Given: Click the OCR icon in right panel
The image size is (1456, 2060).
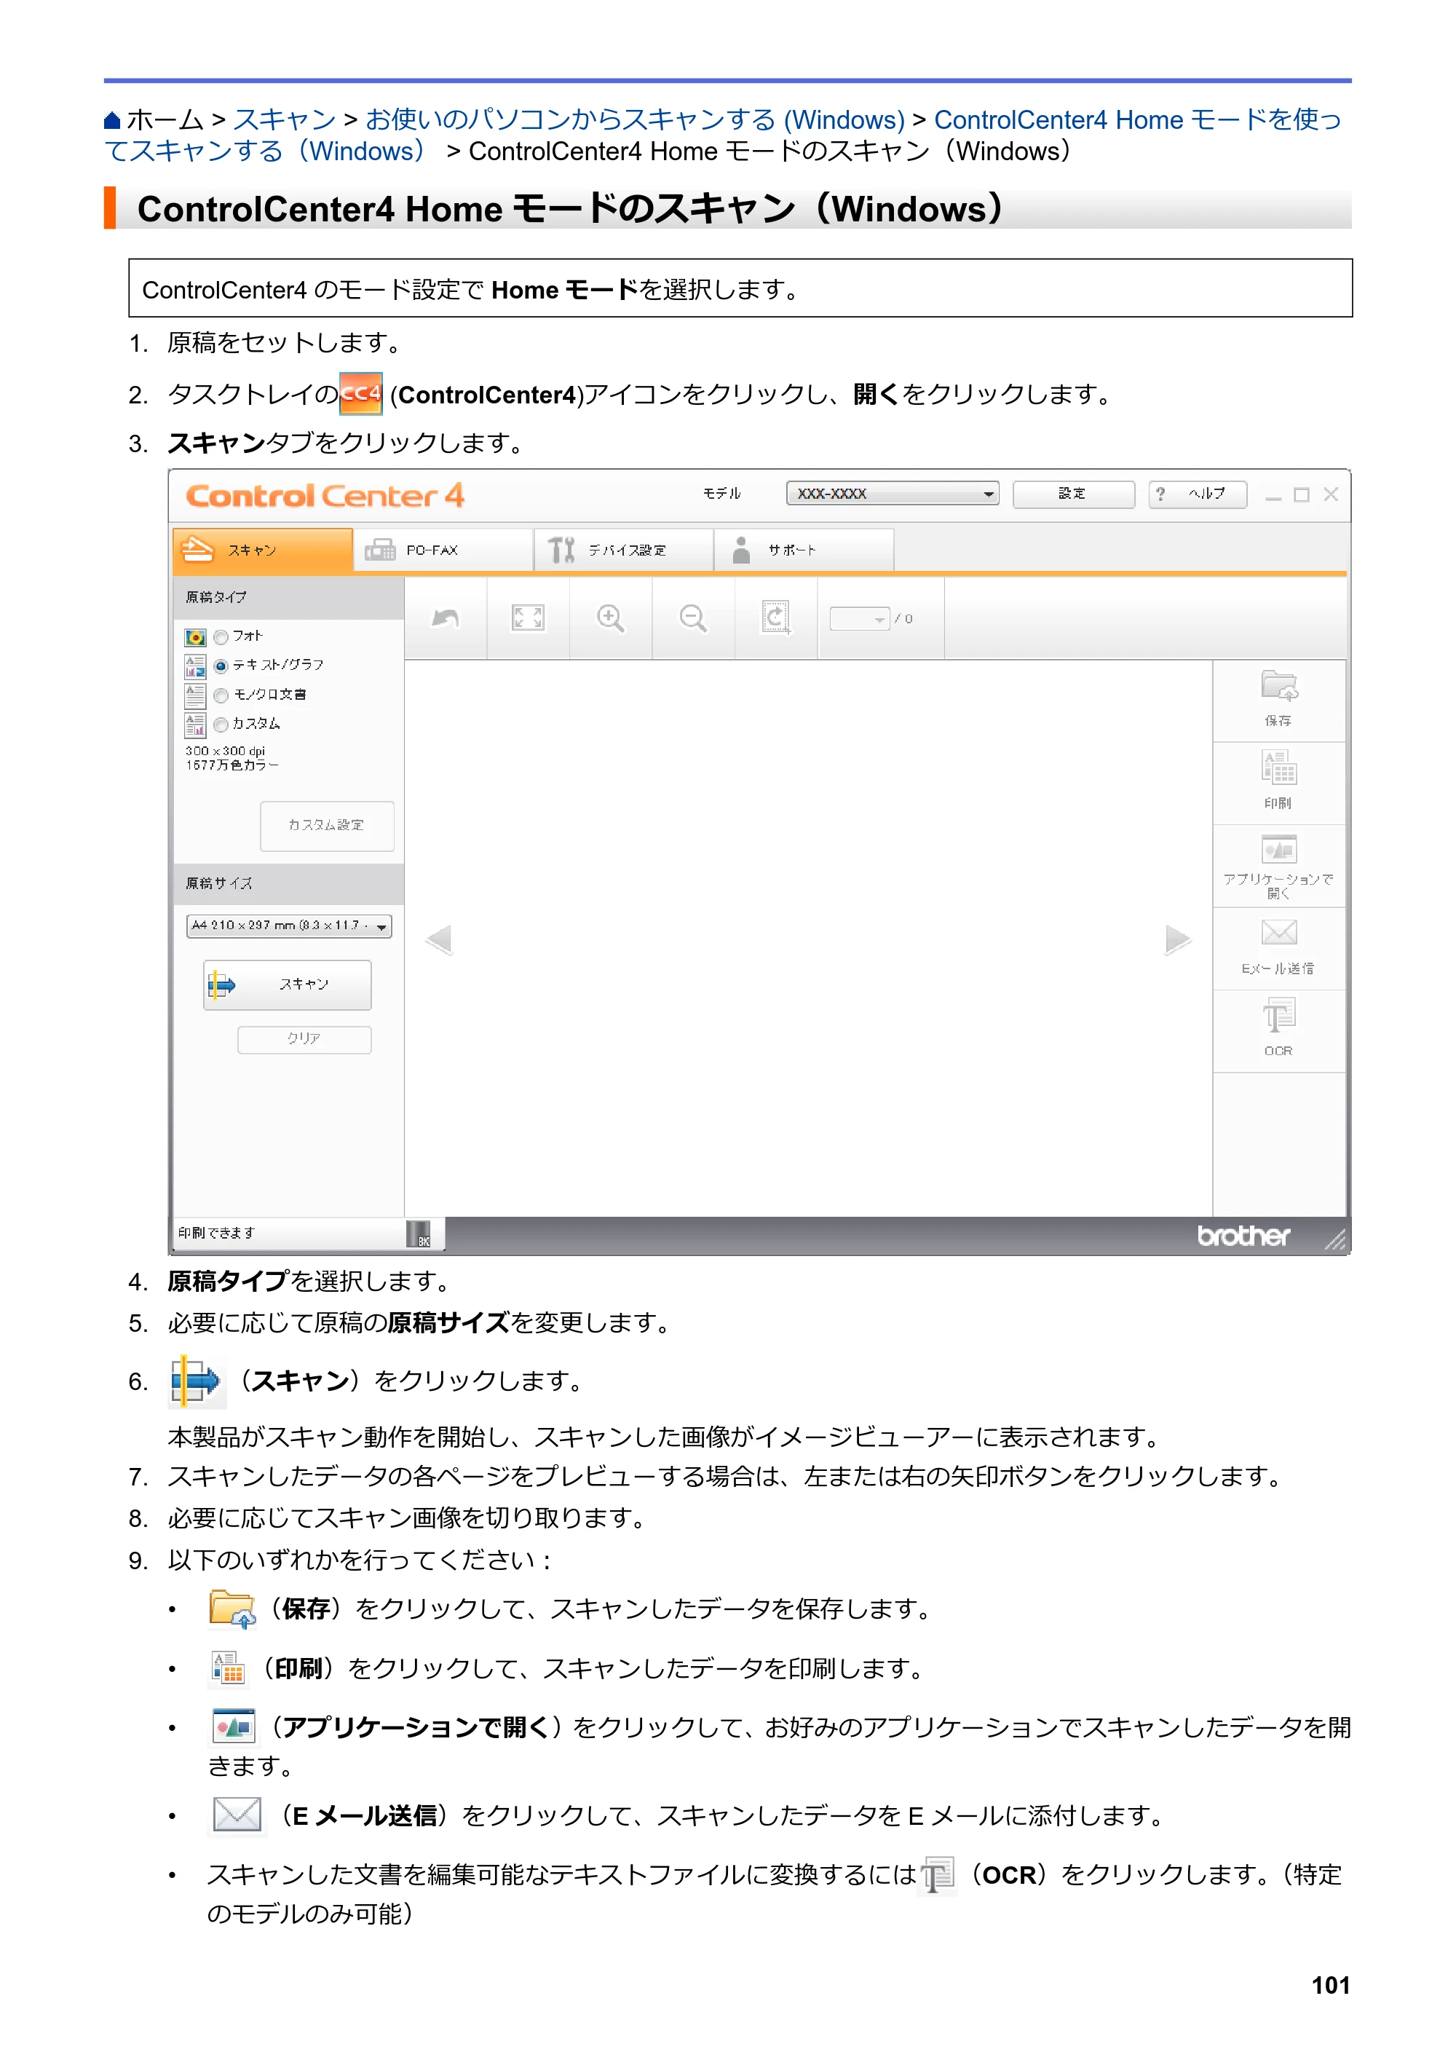Looking at the screenshot, I should pyautogui.click(x=1278, y=1016).
